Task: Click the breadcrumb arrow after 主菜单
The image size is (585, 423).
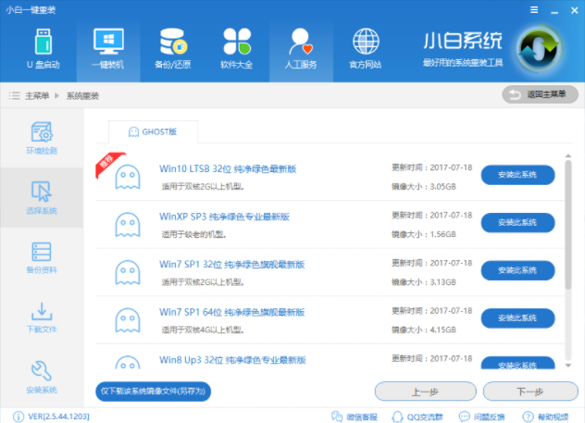Action: 57,96
